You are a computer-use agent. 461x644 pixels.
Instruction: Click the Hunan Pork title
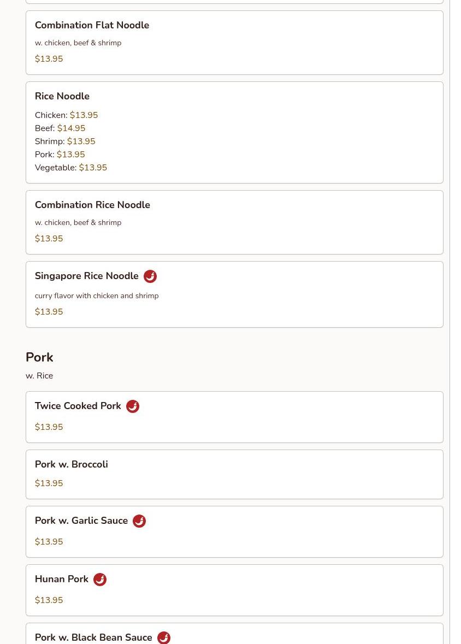click(62, 579)
